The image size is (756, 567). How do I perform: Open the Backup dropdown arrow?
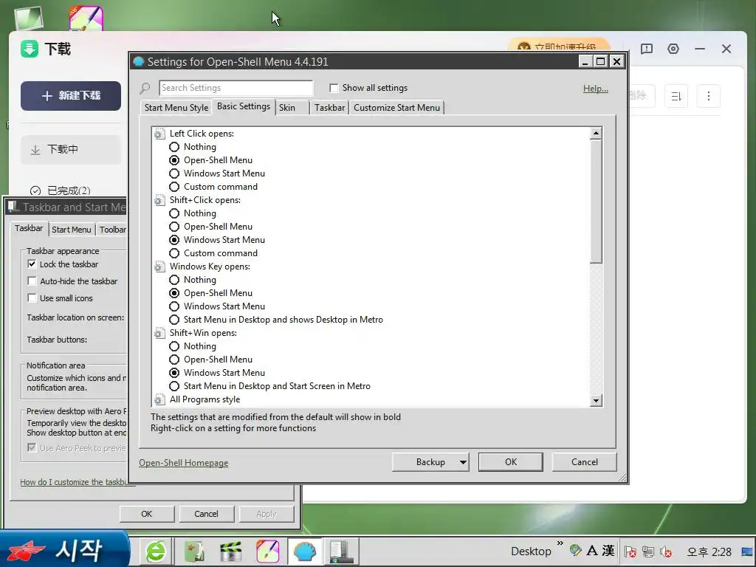(x=462, y=462)
